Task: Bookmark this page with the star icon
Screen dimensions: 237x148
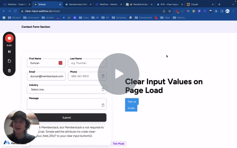Action: click(x=170, y=11)
